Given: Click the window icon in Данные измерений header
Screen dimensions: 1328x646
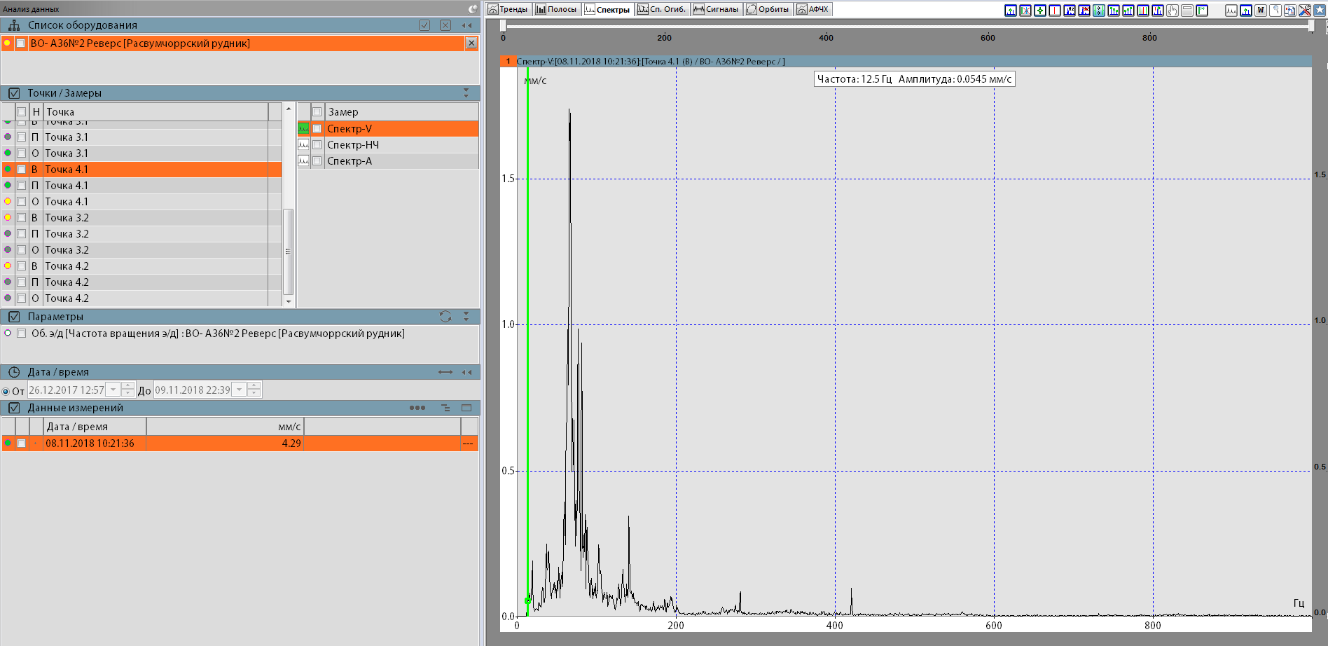Looking at the screenshot, I should (x=466, y=408).
